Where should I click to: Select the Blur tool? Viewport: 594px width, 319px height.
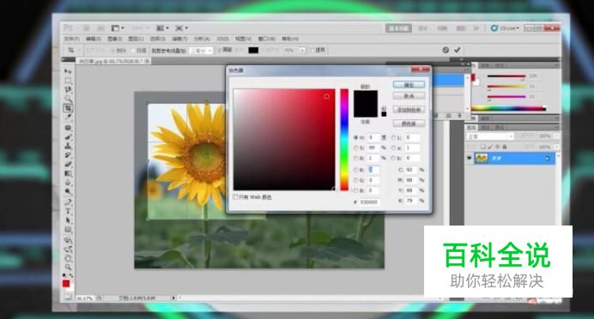(x=68, y=183)
